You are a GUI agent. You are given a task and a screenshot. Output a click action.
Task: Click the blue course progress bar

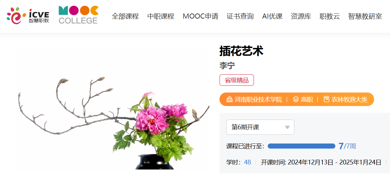coord(302,146)
